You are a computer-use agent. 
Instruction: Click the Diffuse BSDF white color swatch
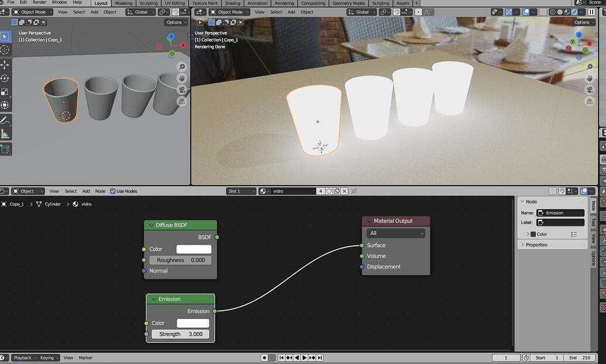pos(194,249)
